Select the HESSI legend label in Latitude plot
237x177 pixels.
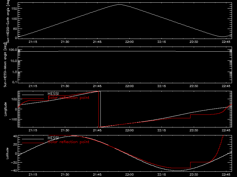coord(53,138)
